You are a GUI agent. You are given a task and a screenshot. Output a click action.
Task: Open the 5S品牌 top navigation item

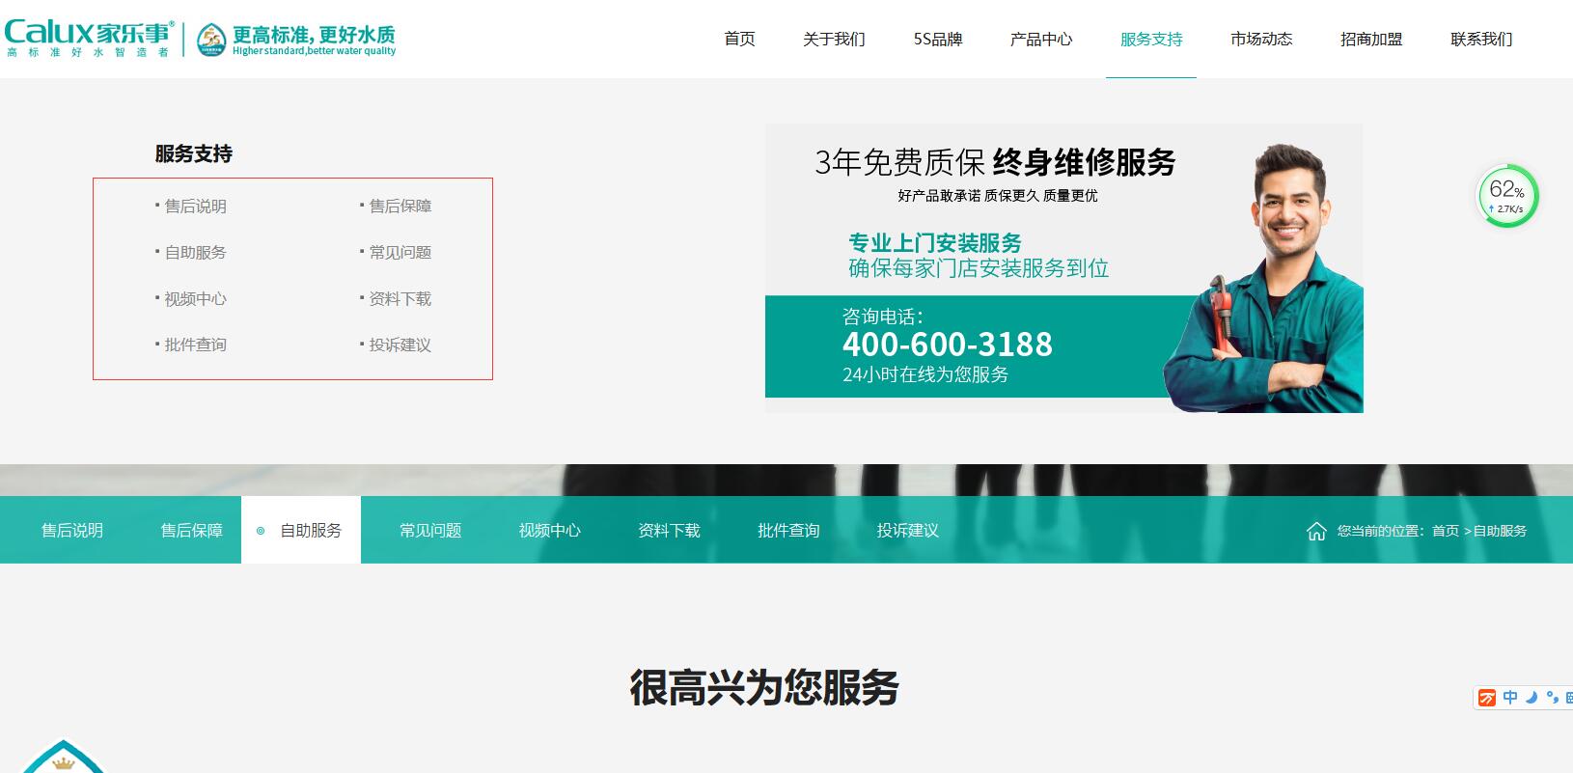[938, 40]
